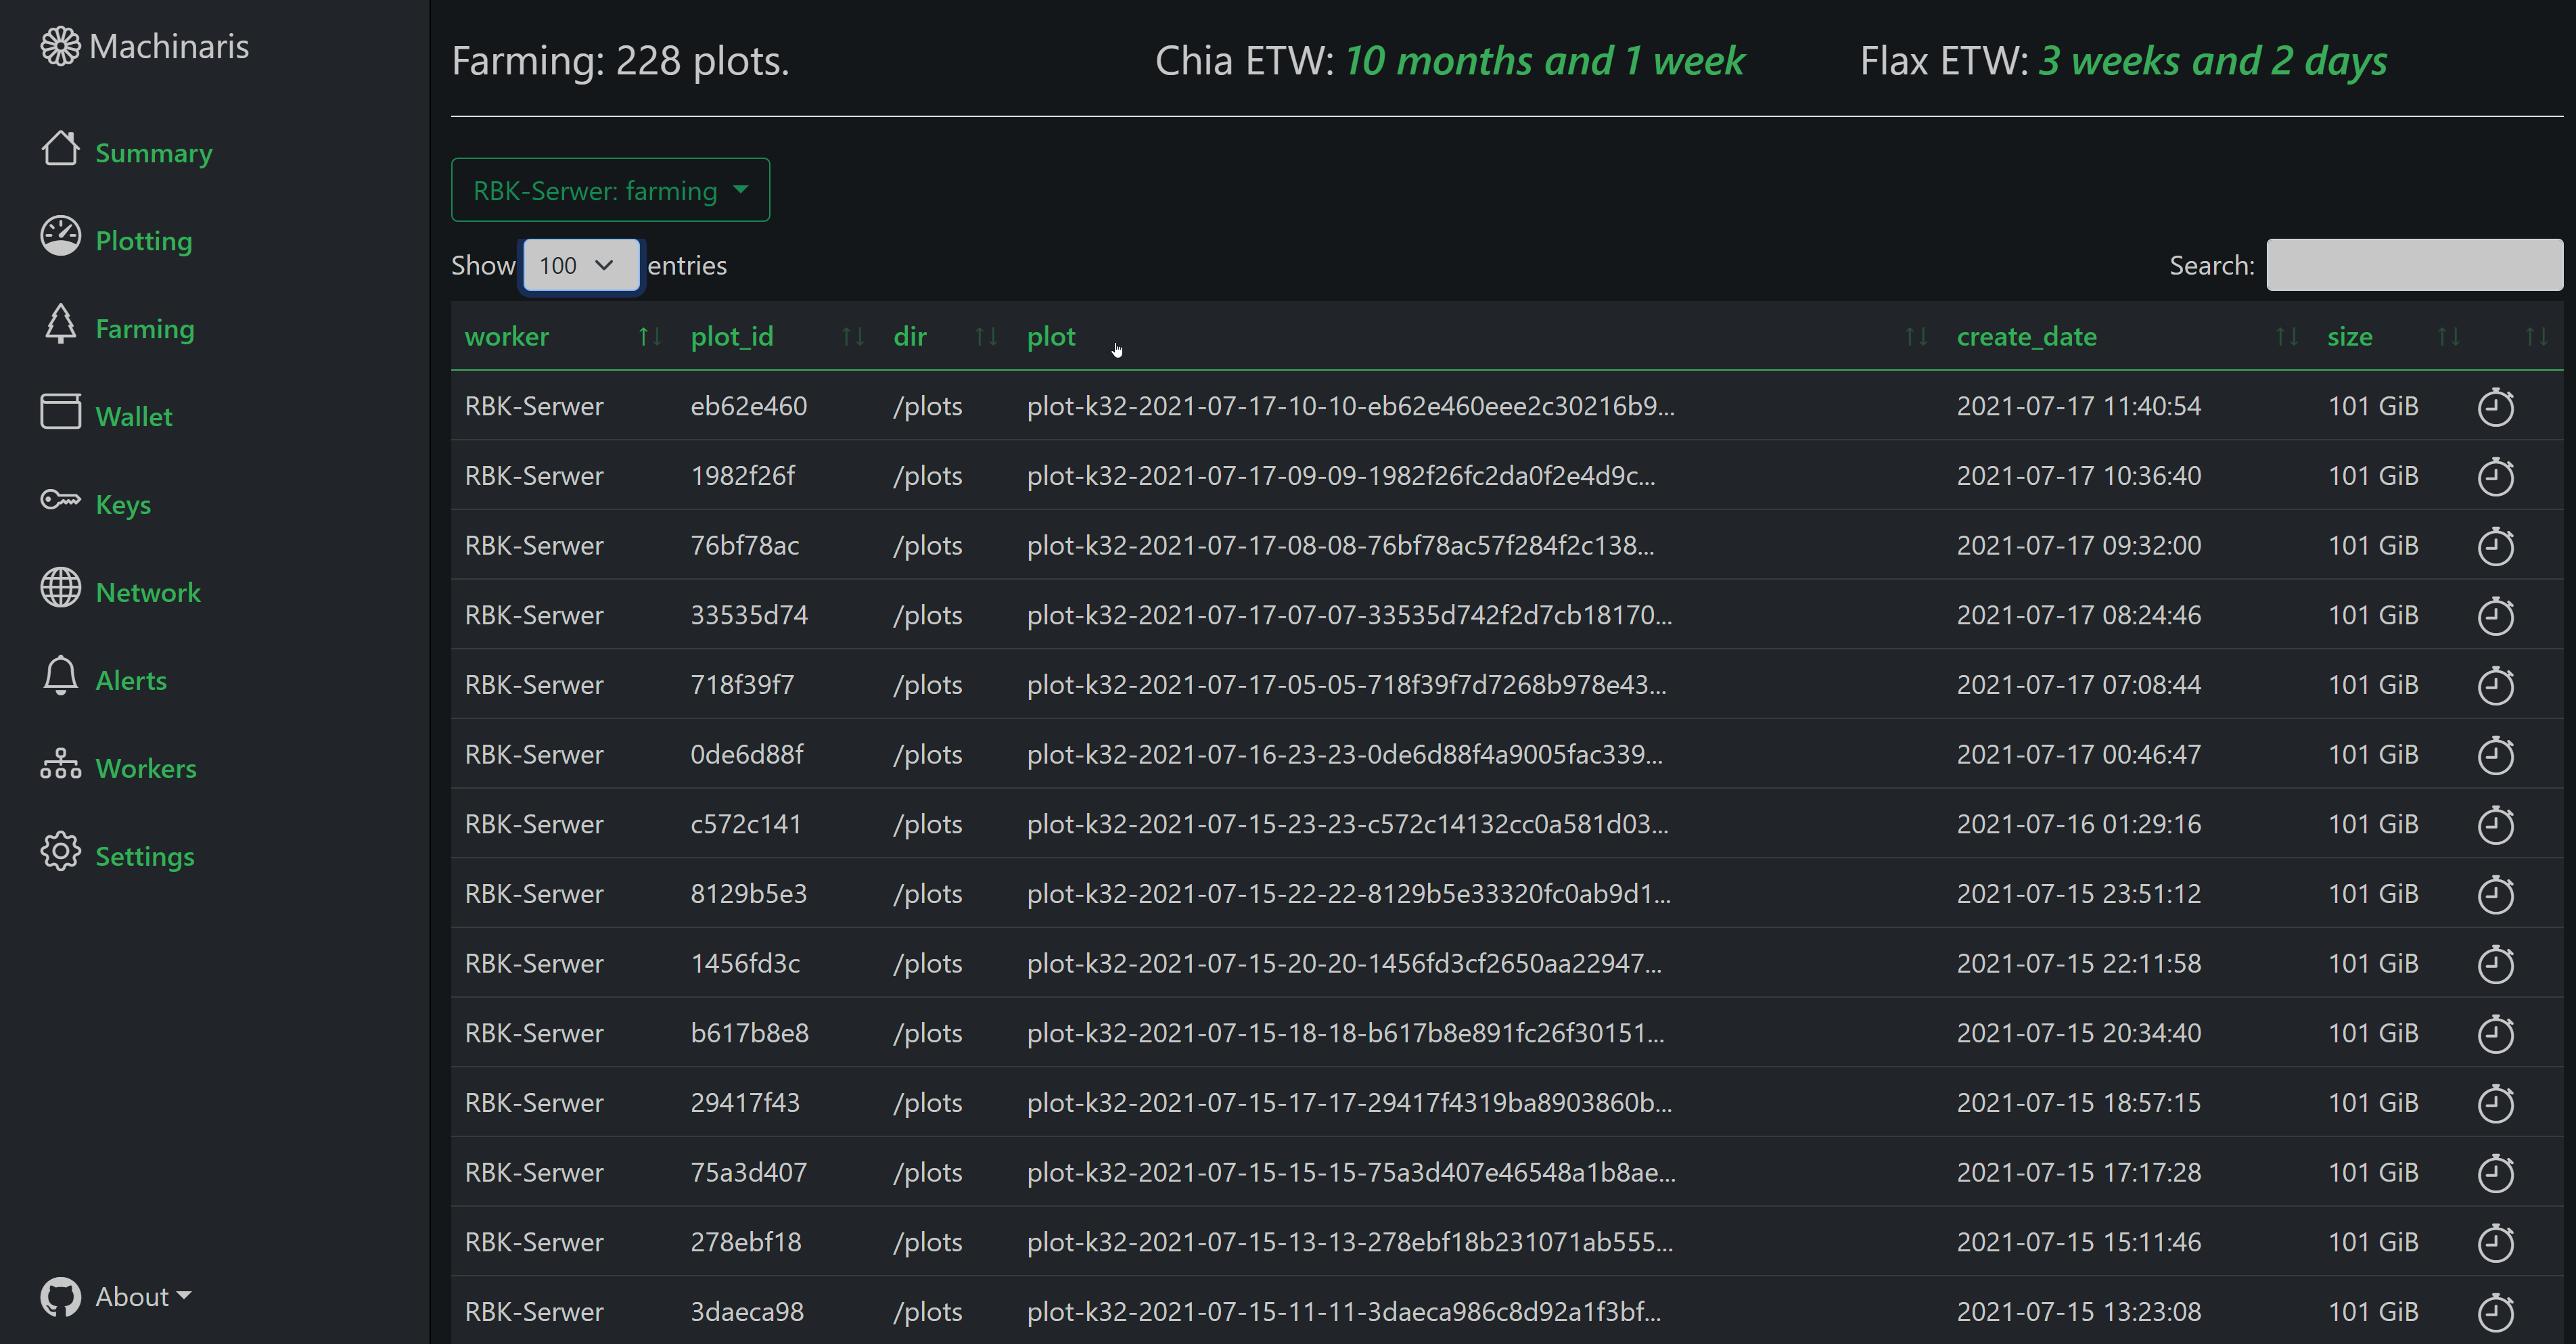Open the Show entries dropdown

pos(580,265)
